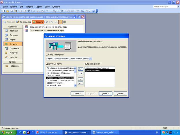The width and height of the screenshot is (180, 135).
Task: Switch database window to details table view
Action: point(64,22)
